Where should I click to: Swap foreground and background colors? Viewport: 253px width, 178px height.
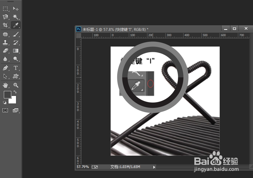15,92
